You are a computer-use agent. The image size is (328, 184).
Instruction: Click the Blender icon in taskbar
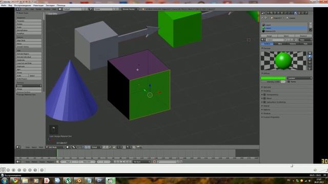pyautogui.click(x=78, y=180)
